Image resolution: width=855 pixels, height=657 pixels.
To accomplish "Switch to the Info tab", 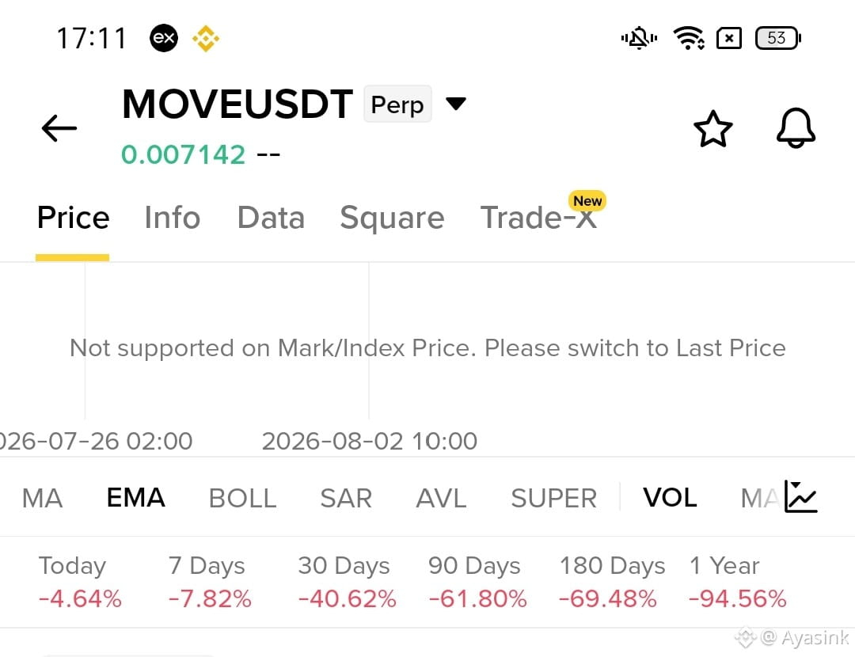I will [x=173, y=218].
